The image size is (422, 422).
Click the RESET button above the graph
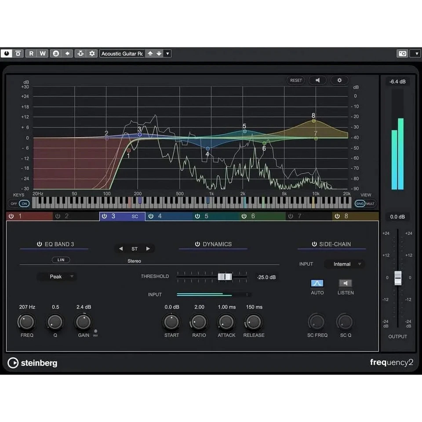pyautogui.click(x=295, y=80)
